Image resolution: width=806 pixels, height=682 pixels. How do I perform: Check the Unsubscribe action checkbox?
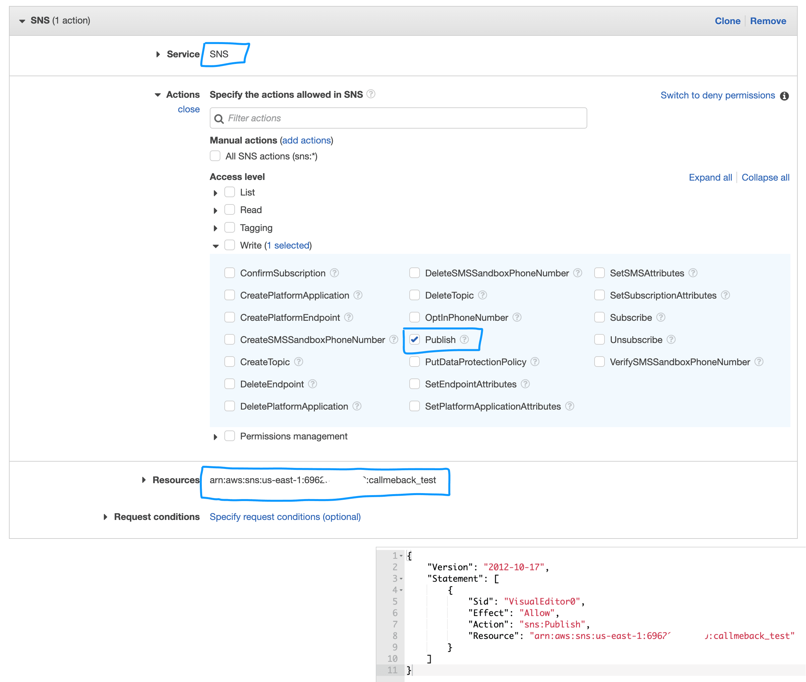pyautogui.click(x=599, y=339)
